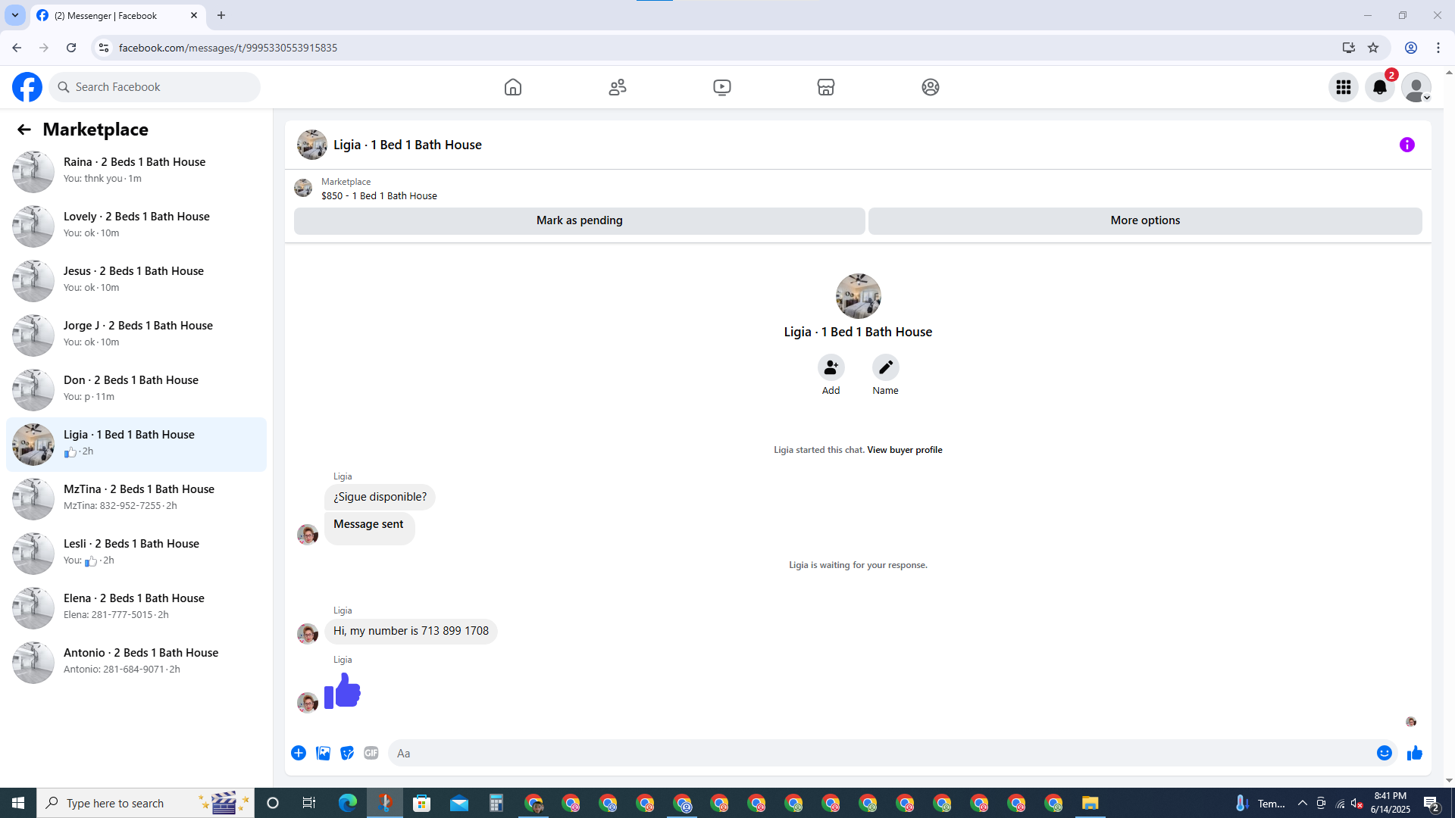Open Elena 2 Beds 1 Bath House chat

[136, 607]
